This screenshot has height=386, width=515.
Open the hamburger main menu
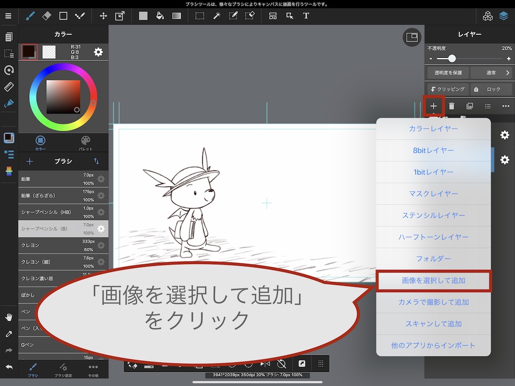point(8,16)
